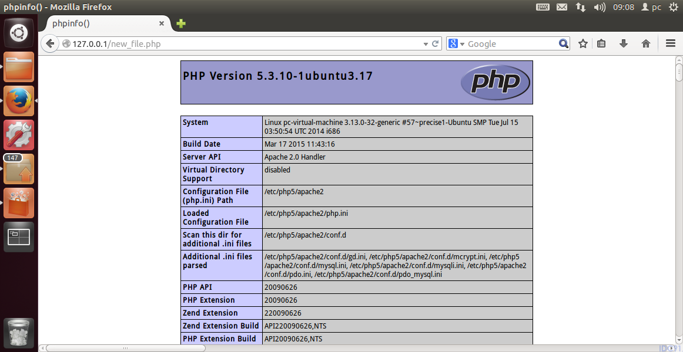The width and height of the screenshot is (683, 352).
Task: Go to Firefox Home page icon
Action: [646, 43]
